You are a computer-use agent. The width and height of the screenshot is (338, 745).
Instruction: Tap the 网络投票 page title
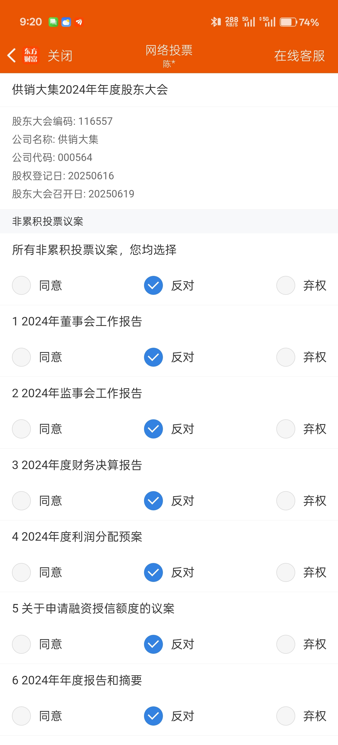pyautogui.click(x=169, y=50)
